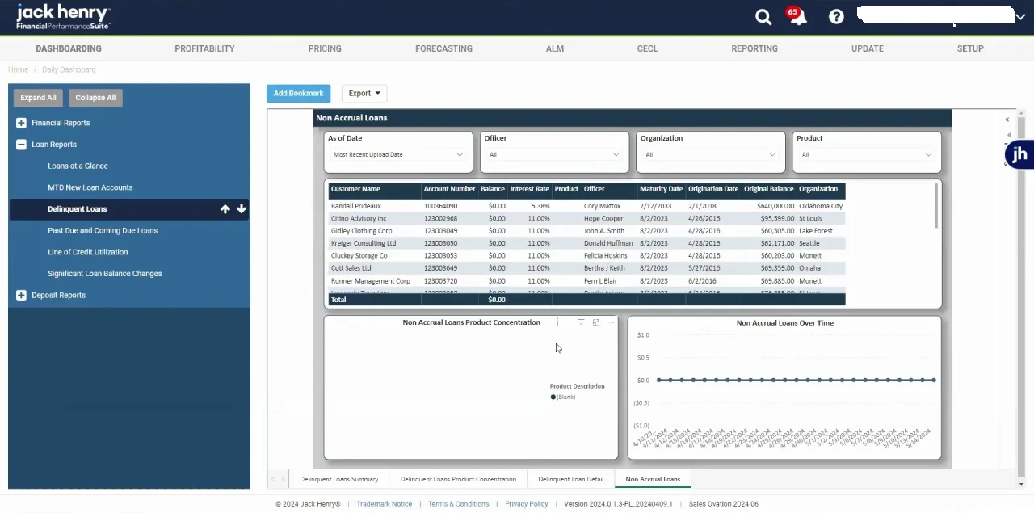Screen dimensions: 1034x513
Task: Open the Export dropdown button
Action: [x=364, y=94]
